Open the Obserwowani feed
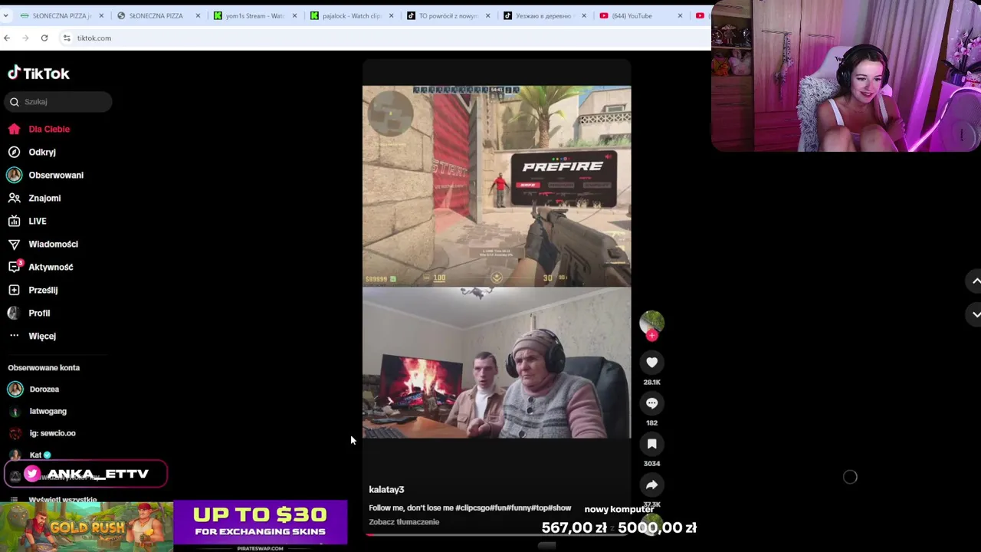Image resolution: width=981 pixels, height=552 pixels. (x=56, y=175)
